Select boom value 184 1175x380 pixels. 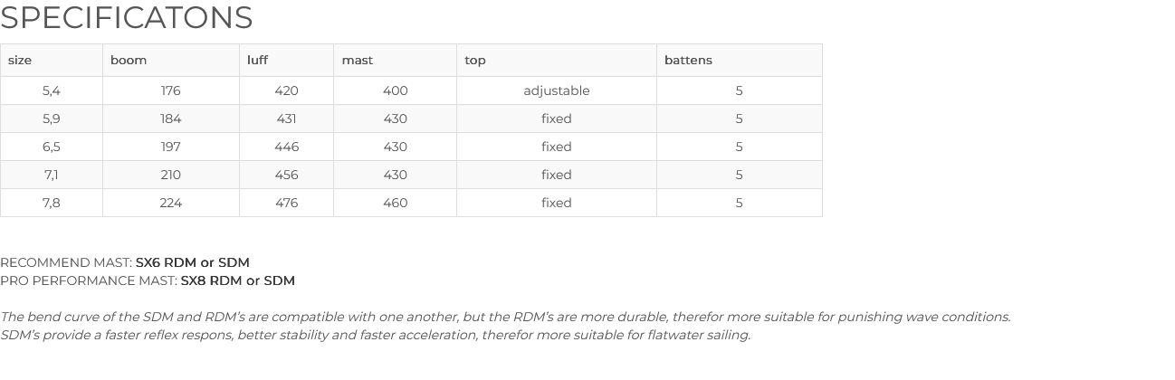[171, 119]
